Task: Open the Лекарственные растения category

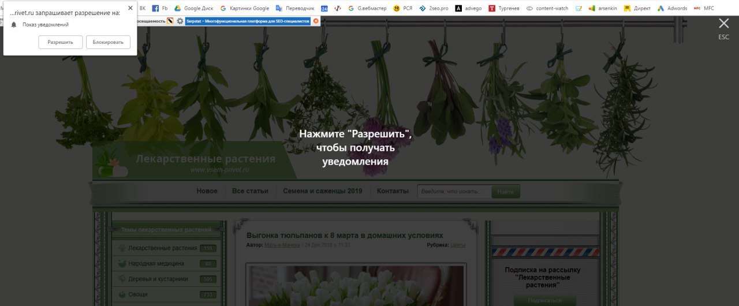Action: (x=166, y=248)
